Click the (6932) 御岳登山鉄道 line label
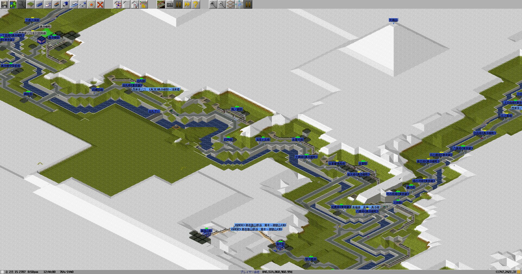 click(257, 229)
